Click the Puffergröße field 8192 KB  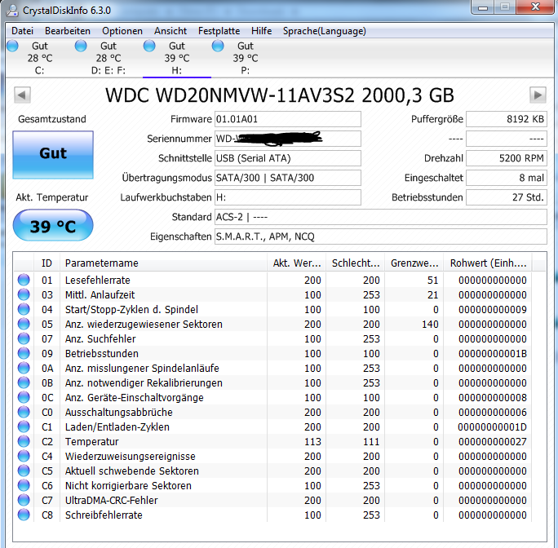coord(507,119)
